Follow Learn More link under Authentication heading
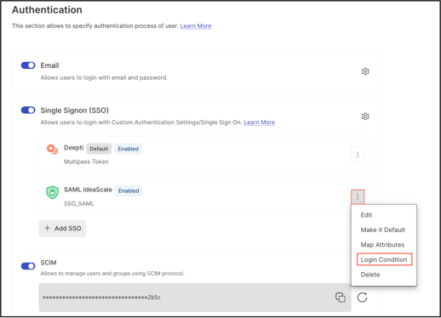Viewport: 441px width, 318px height. [x=196, y=26]
